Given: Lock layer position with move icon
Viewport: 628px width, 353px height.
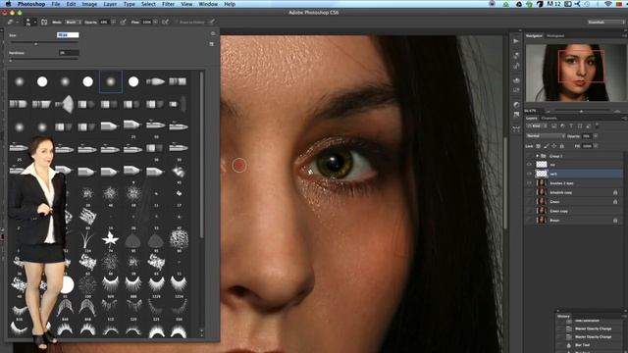Looking at the screenshot, I should tap(553, 146).
